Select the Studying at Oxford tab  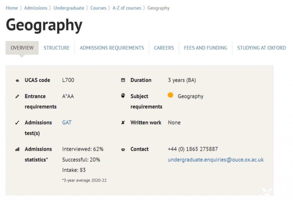(x=262, y=48)
